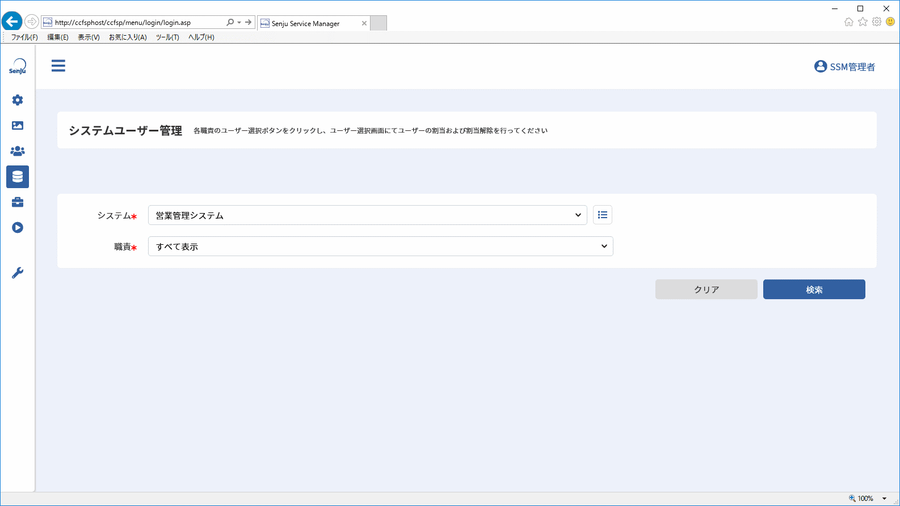Screen dimensions: 900x506
Task: Open the 編集(E) menu
Action: point(58,37)
